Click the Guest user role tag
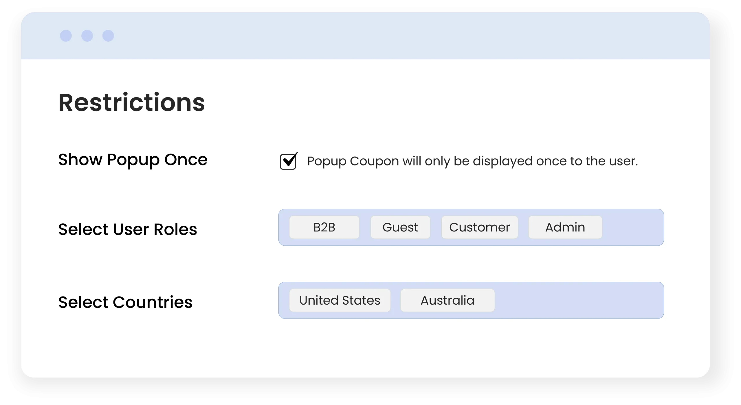 [400, 227]
